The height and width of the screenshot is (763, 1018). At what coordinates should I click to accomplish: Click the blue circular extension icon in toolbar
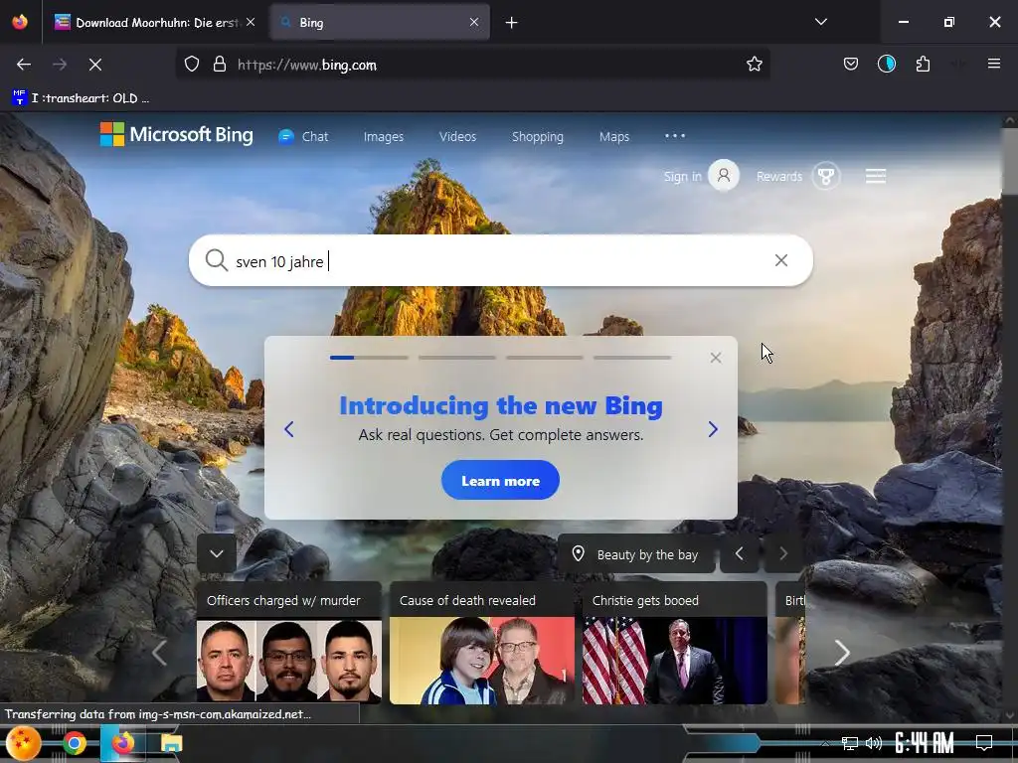pyautogui.click(x=886, y=65)
